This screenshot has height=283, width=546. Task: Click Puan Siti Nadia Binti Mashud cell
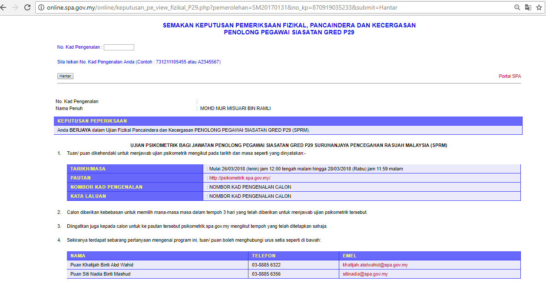[158, 274]
